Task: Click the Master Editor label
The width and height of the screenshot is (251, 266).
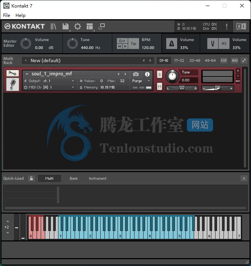Action: click(10, 43)
